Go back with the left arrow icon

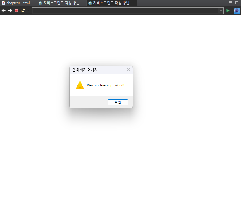4,10
